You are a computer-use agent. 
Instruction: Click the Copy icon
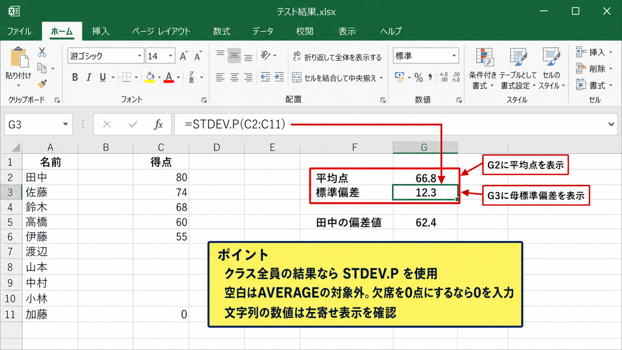pyautogui.click(x=42, y=68)
